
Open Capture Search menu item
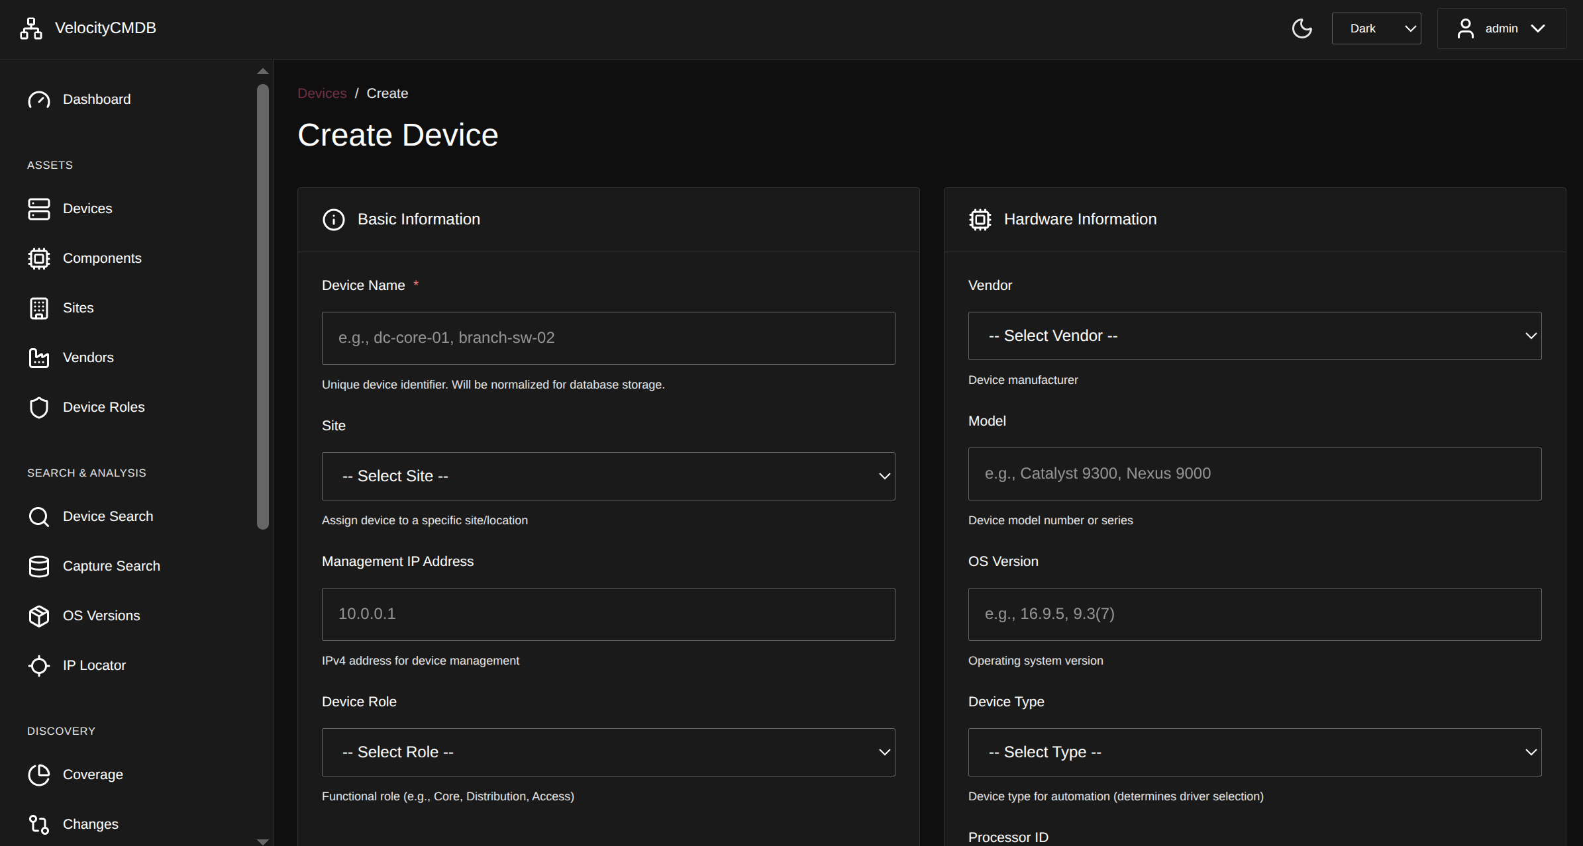click(x=111, y=566)
